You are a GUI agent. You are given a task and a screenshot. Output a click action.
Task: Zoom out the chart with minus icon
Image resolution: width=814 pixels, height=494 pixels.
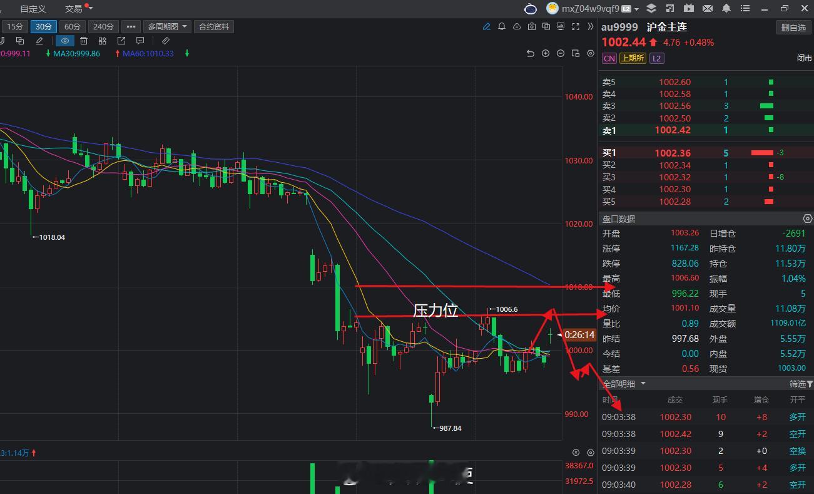point(561,54)
